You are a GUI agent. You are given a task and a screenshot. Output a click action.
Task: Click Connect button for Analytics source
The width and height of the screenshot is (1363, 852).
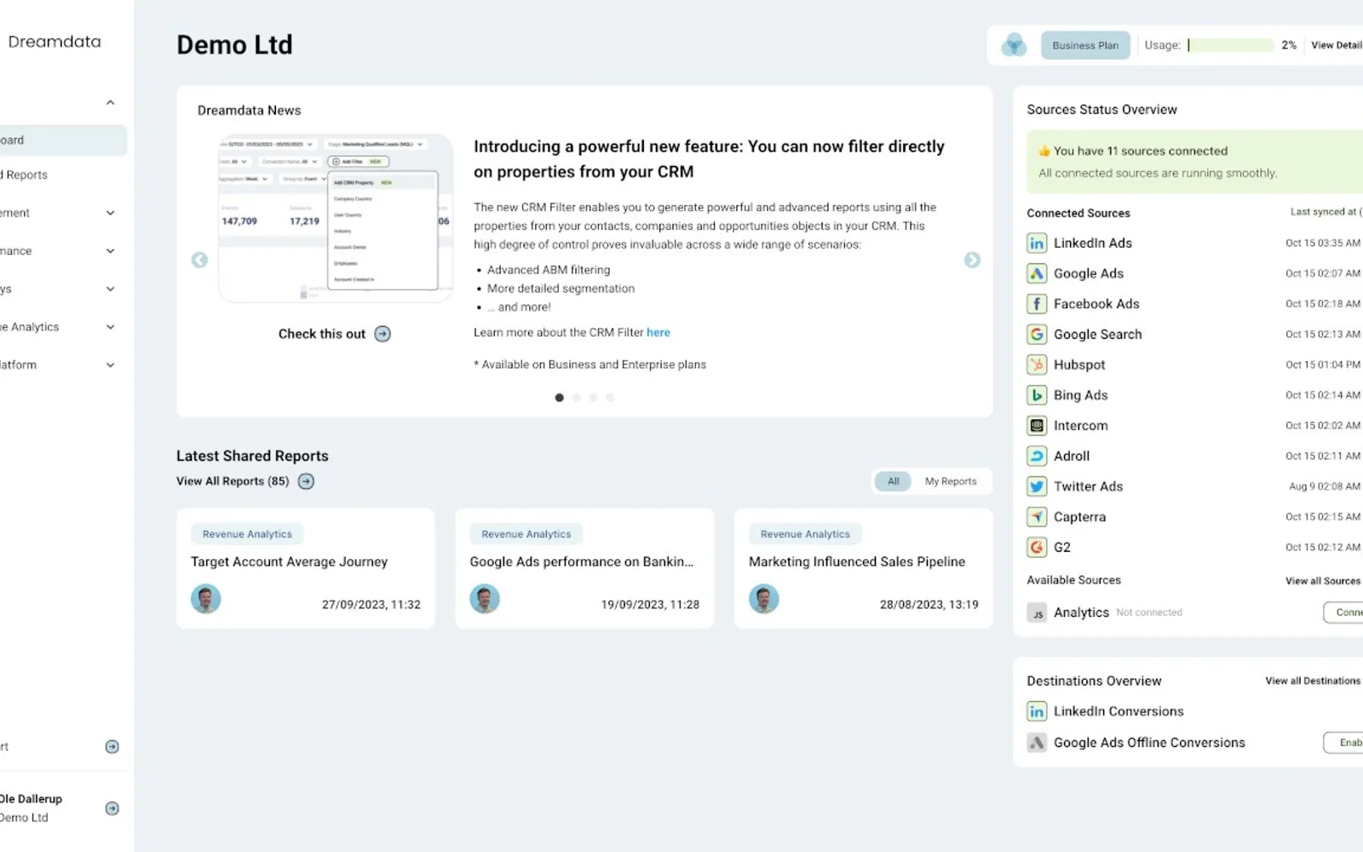(1343, 613)
